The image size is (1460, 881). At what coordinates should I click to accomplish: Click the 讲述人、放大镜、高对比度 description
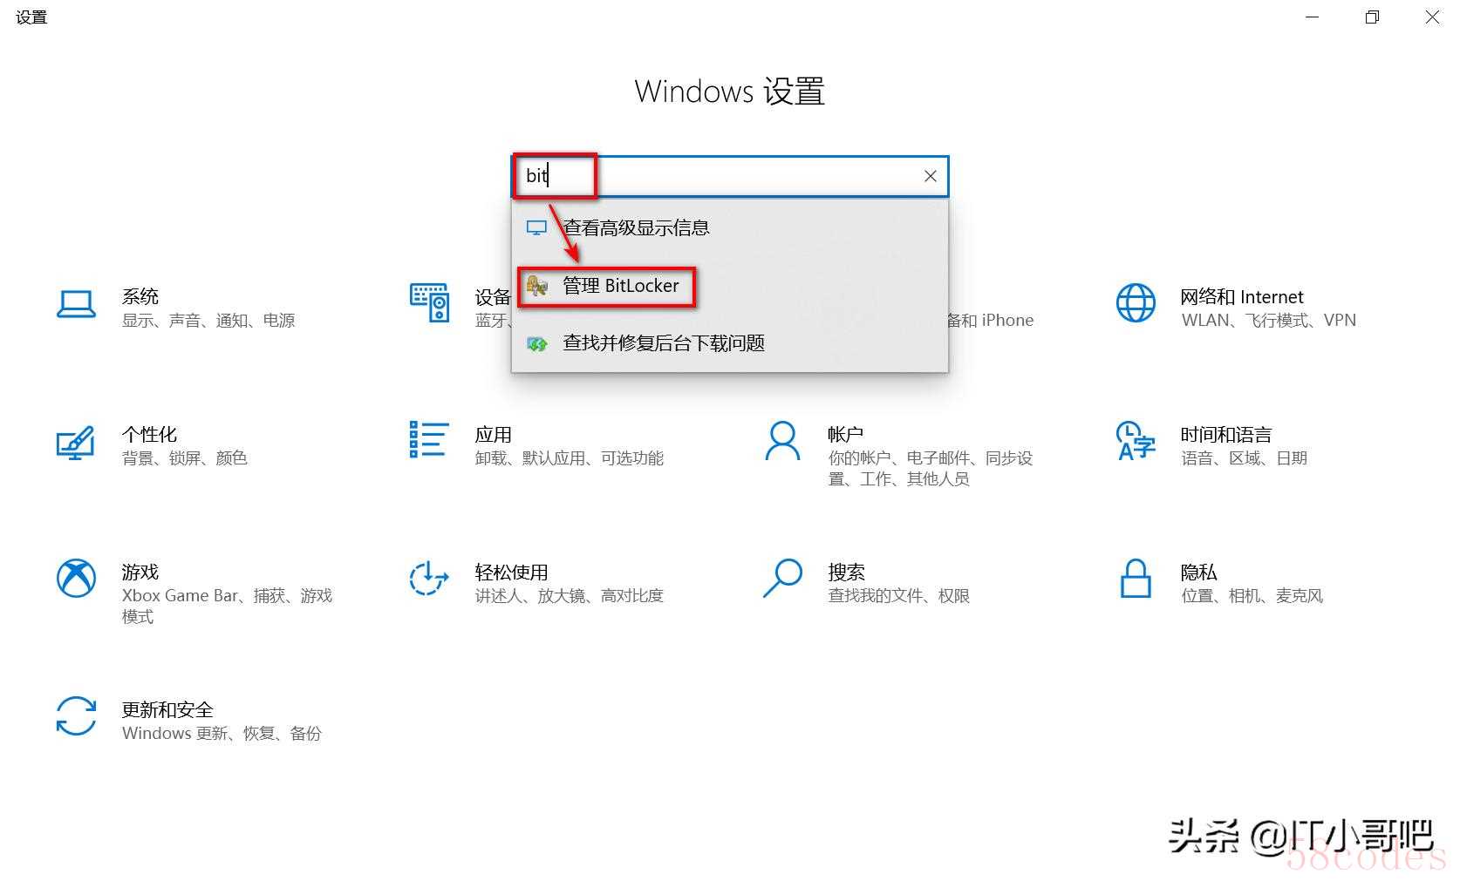coord(570,596)
